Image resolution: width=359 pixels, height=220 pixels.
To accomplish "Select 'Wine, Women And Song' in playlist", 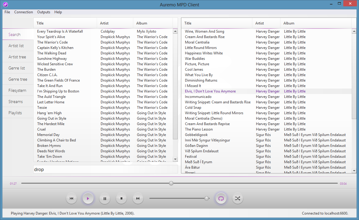I will click(x=267, y=31).
